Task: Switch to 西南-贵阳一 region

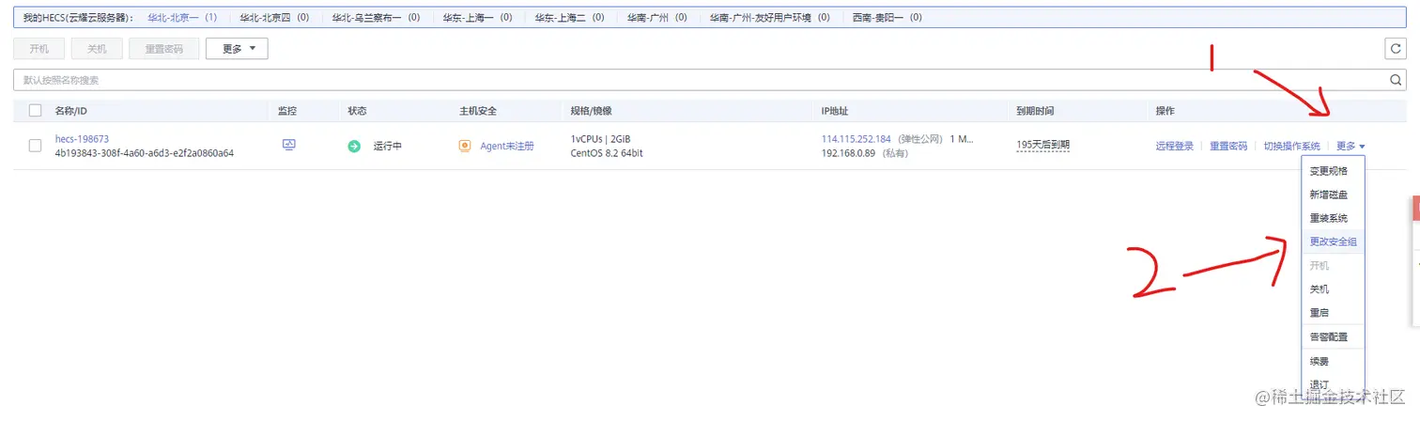Action: point(887,18)
